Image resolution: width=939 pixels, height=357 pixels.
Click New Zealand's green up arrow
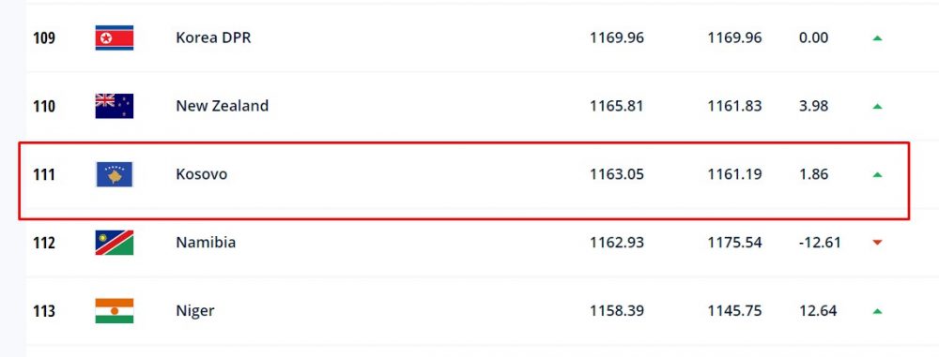click(x=877, y=107)
